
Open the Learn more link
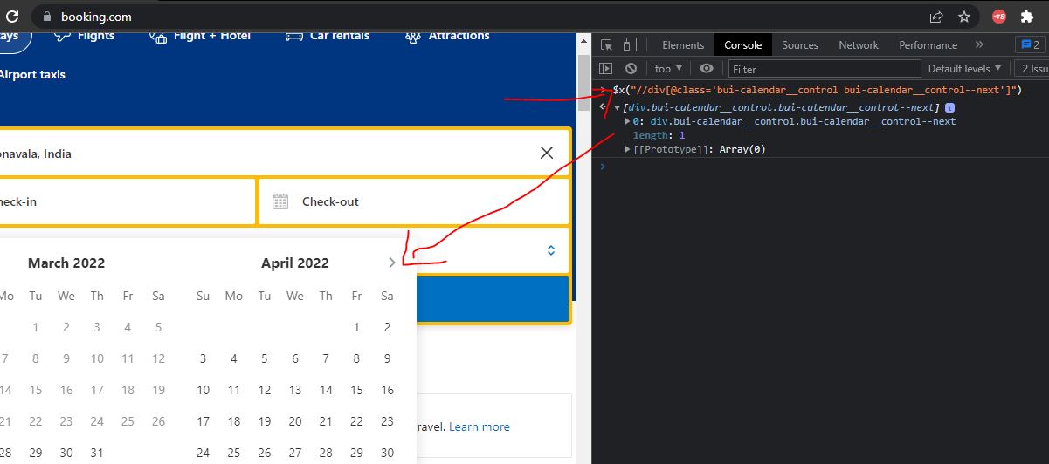[x=480, y=426]
